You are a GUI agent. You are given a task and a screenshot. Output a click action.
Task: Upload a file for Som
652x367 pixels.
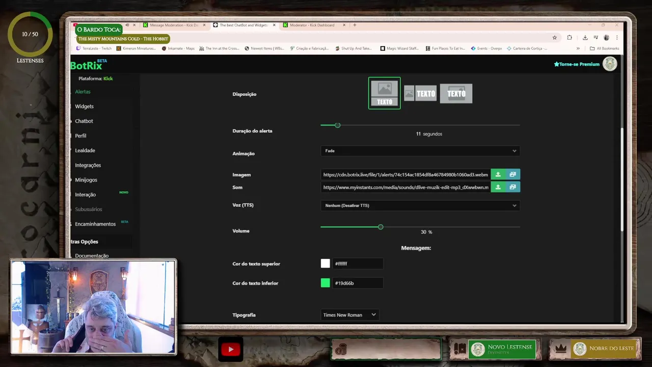coord(498,187)
